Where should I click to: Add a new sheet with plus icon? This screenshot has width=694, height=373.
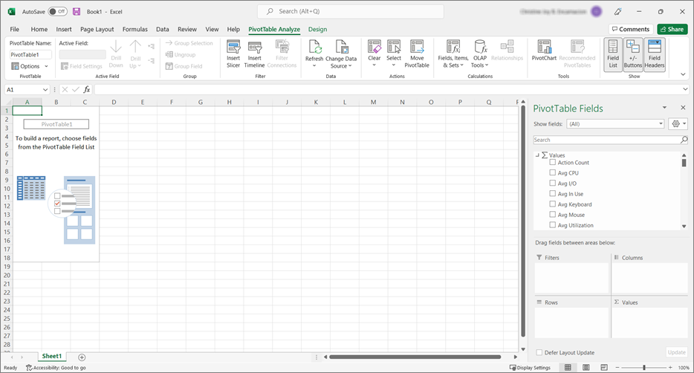(82, 357)
